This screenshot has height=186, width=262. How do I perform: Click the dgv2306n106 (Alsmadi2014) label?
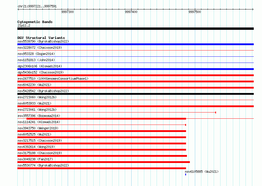40,66
